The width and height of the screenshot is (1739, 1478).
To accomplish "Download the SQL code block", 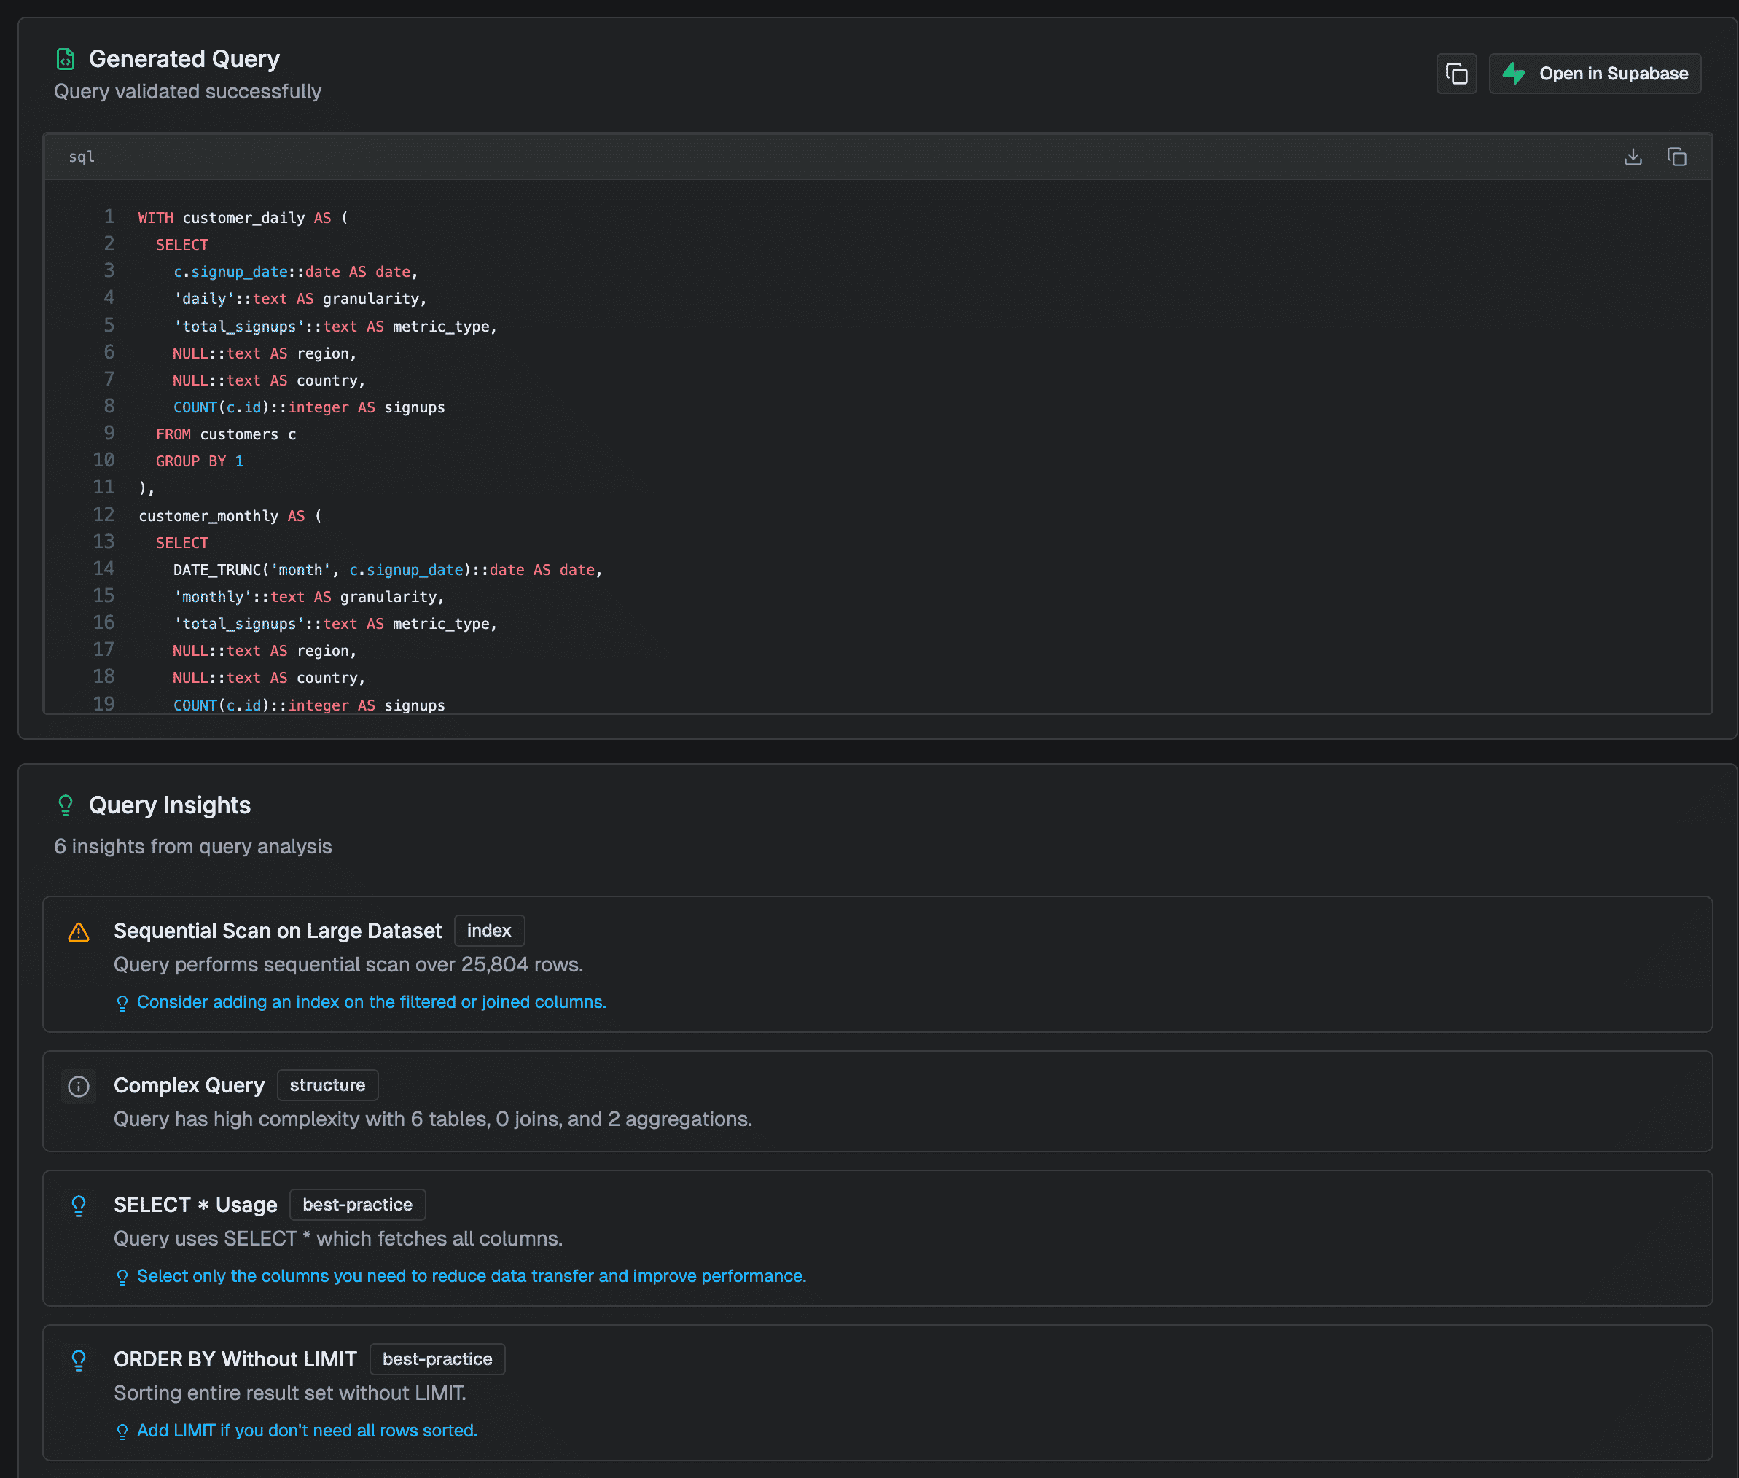I will pos(1633,157).
